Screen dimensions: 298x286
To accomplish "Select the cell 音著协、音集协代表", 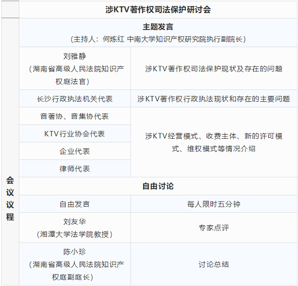I will (x=75, y=116).
